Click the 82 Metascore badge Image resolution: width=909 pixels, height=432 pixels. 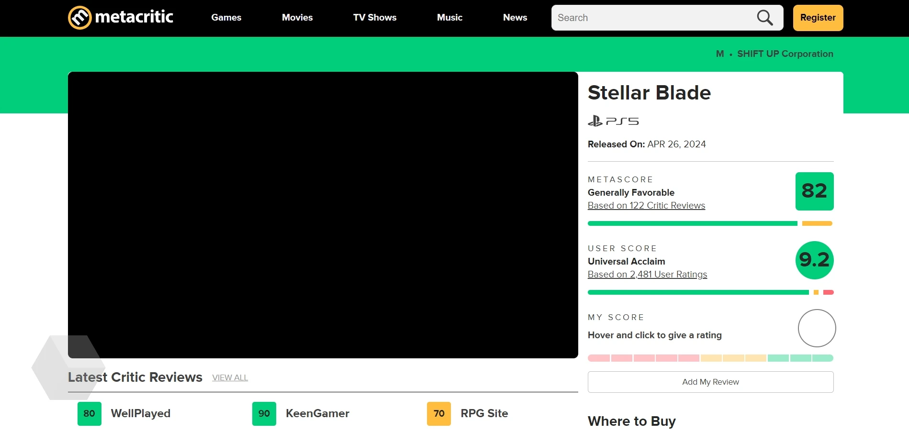[x=814, y=191]
